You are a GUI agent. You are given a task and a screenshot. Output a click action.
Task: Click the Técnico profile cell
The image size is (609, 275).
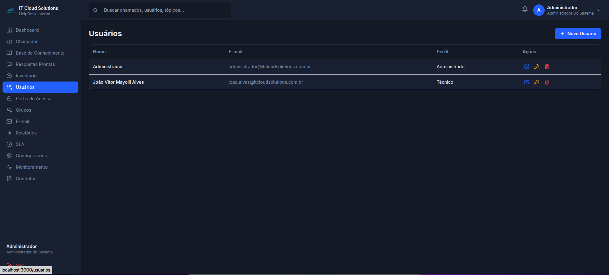445,82
